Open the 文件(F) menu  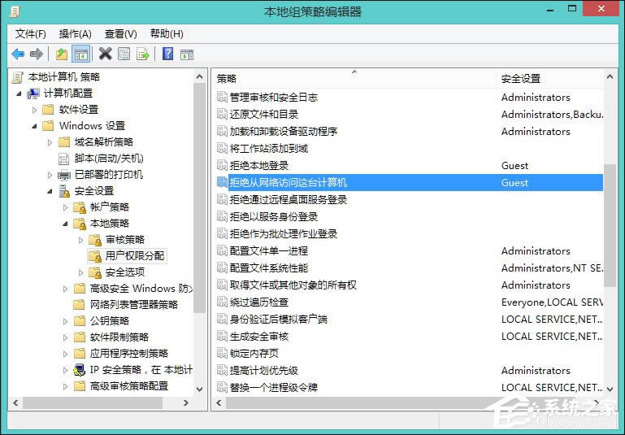[31, 34]
